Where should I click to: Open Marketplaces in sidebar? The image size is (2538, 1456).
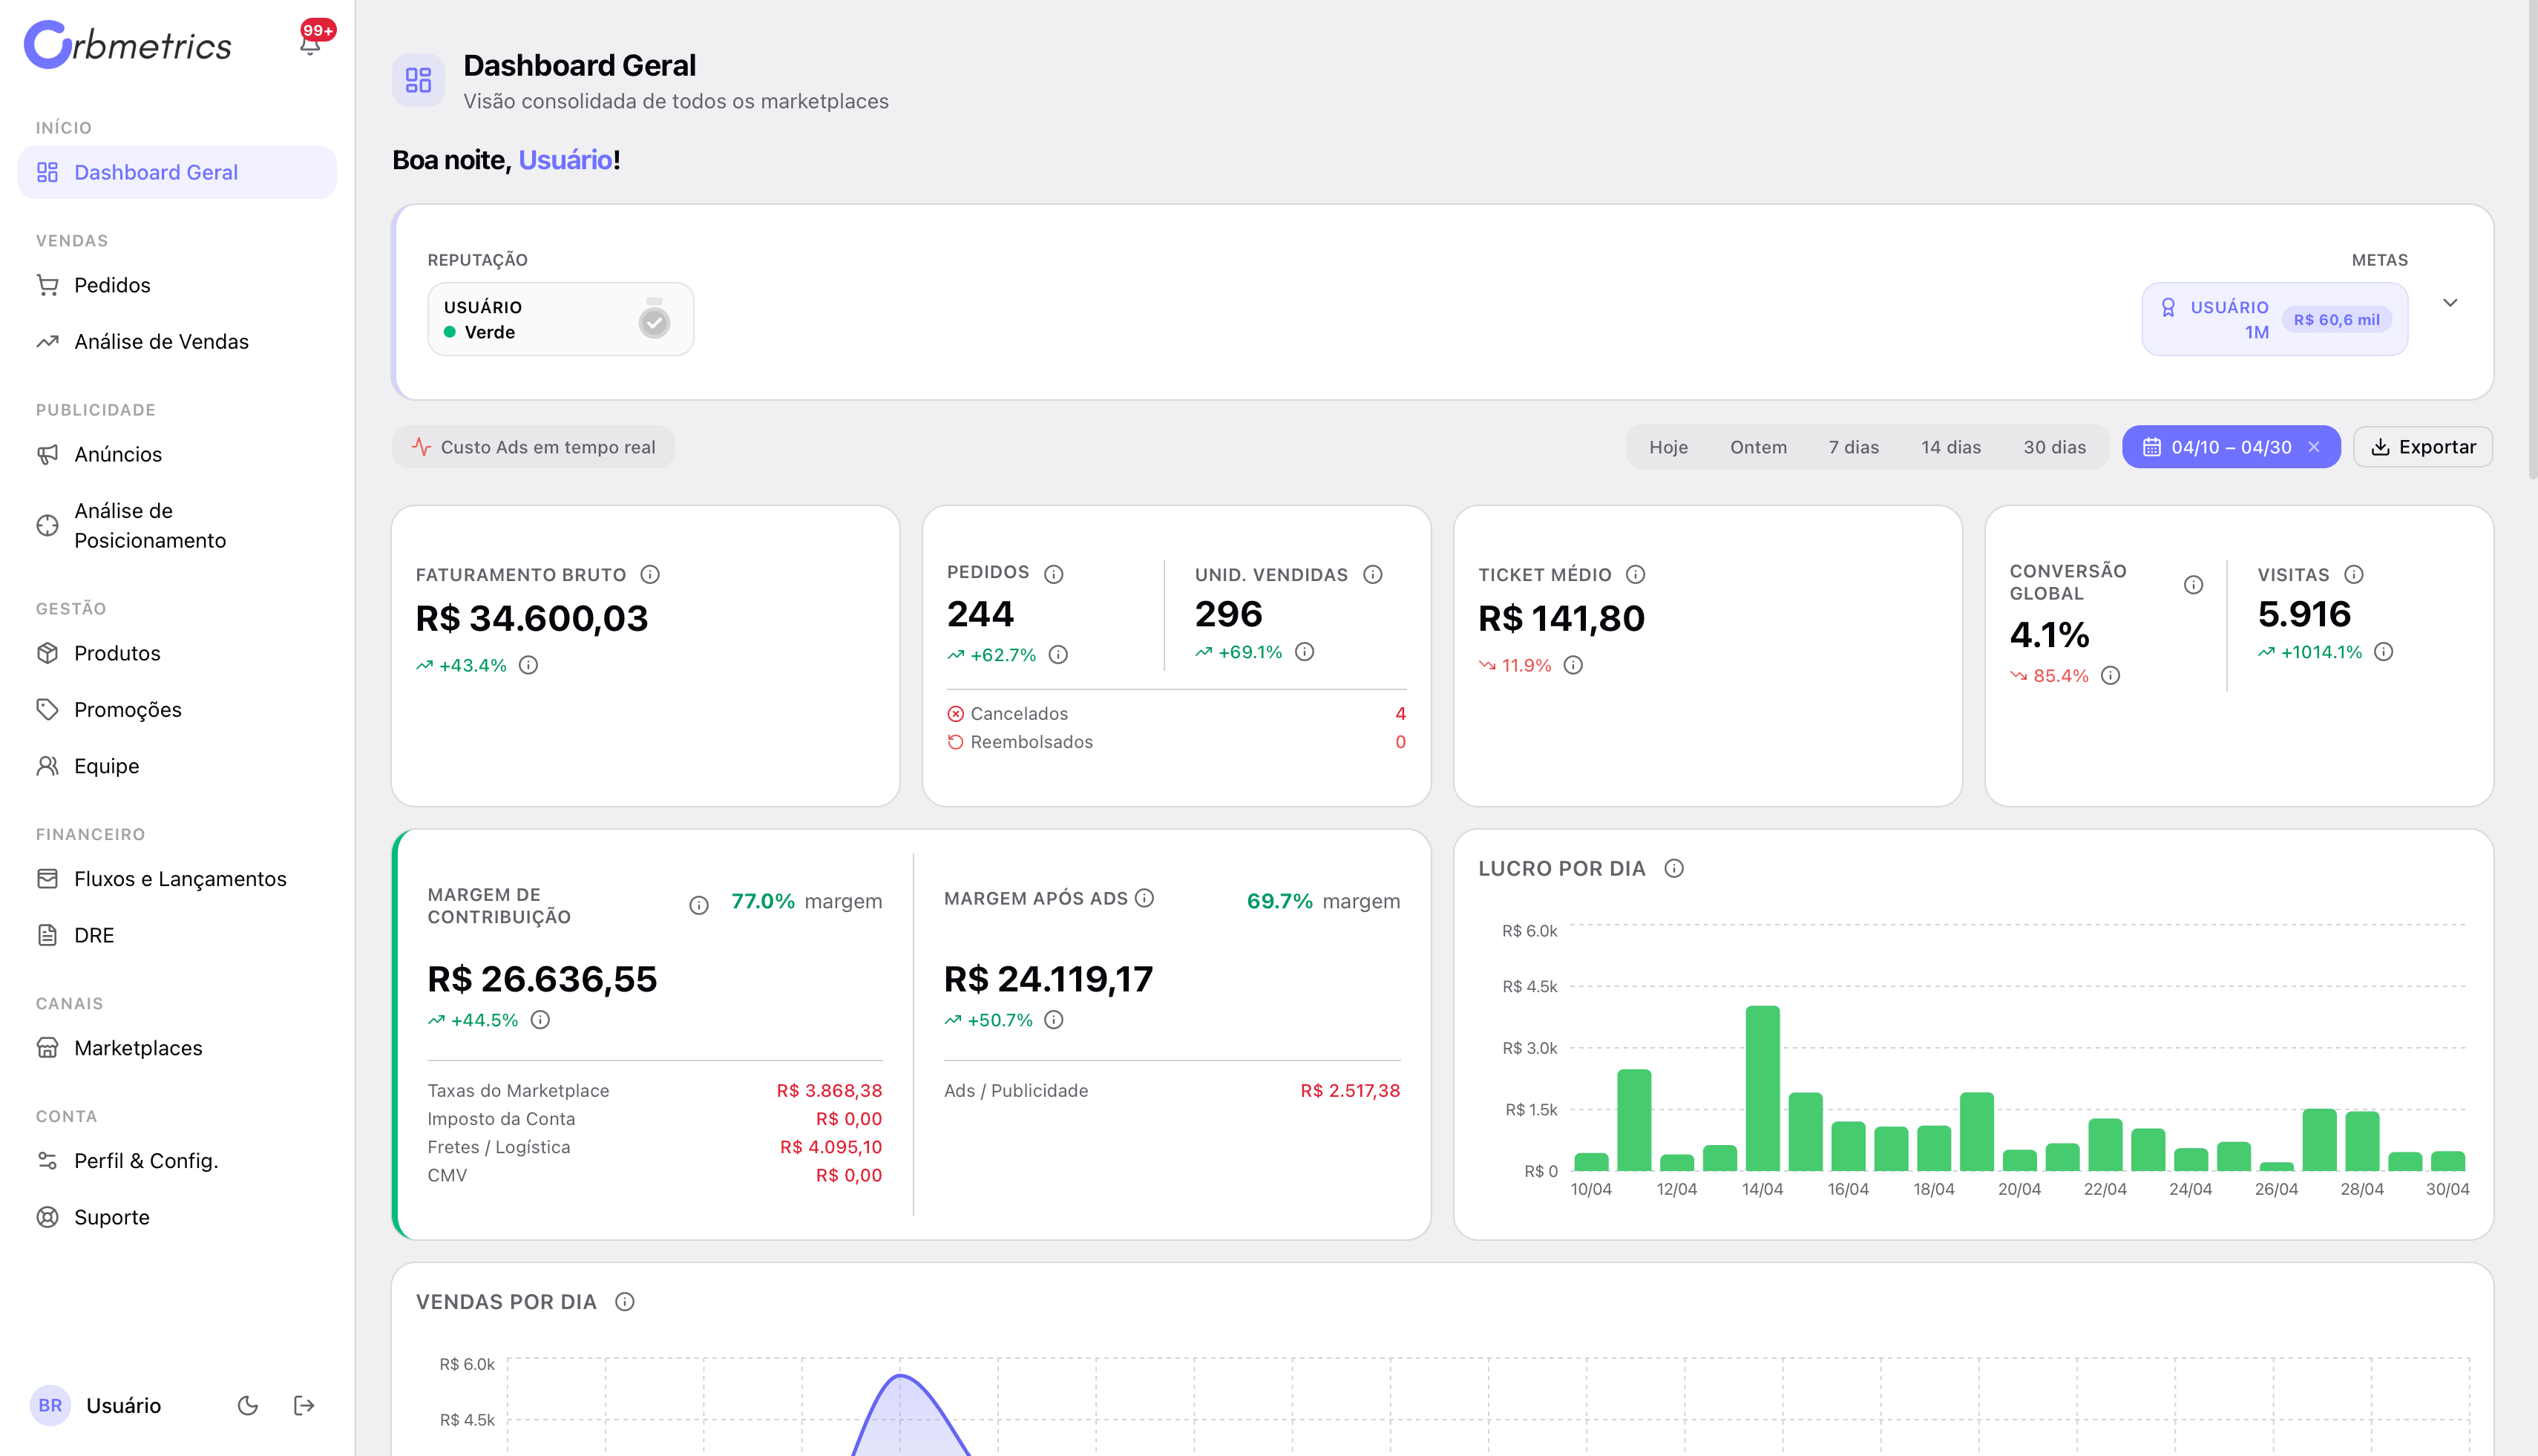click(x=177, y=1048)
